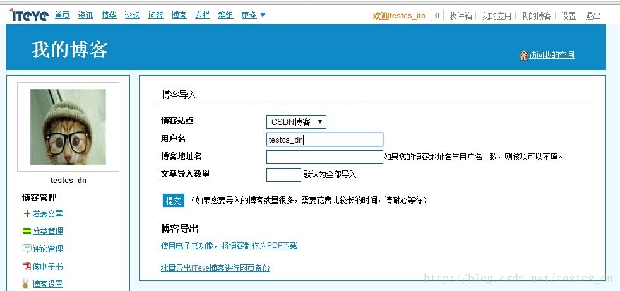The height and width of the screenshot is (291, 620).
Task: Expand the 更多 menu arrow
Action: (x=263, y=15)
